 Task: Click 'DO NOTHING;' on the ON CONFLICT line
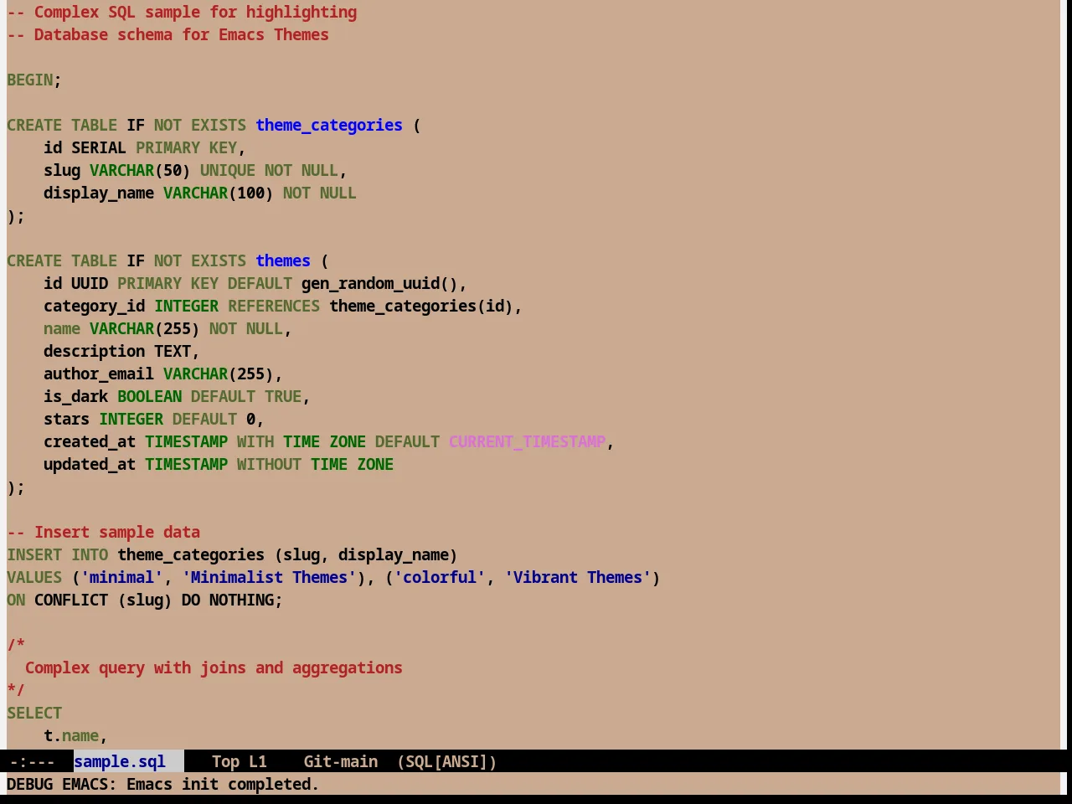[232, 600]
